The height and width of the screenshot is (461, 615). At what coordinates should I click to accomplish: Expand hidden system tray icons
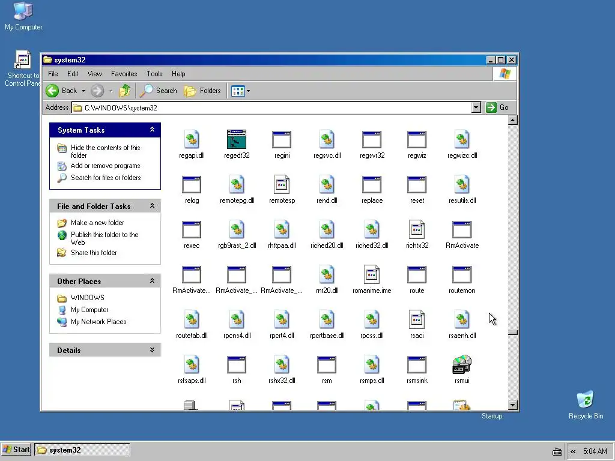573,451
